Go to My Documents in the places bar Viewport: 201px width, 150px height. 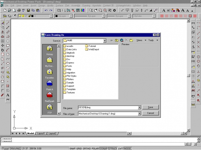(x=50, y=62)
